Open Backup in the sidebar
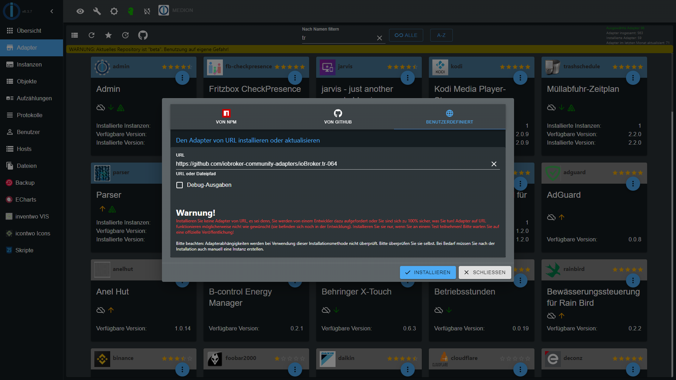Screen dimensions: 676x380 click(x=32, y=183)
